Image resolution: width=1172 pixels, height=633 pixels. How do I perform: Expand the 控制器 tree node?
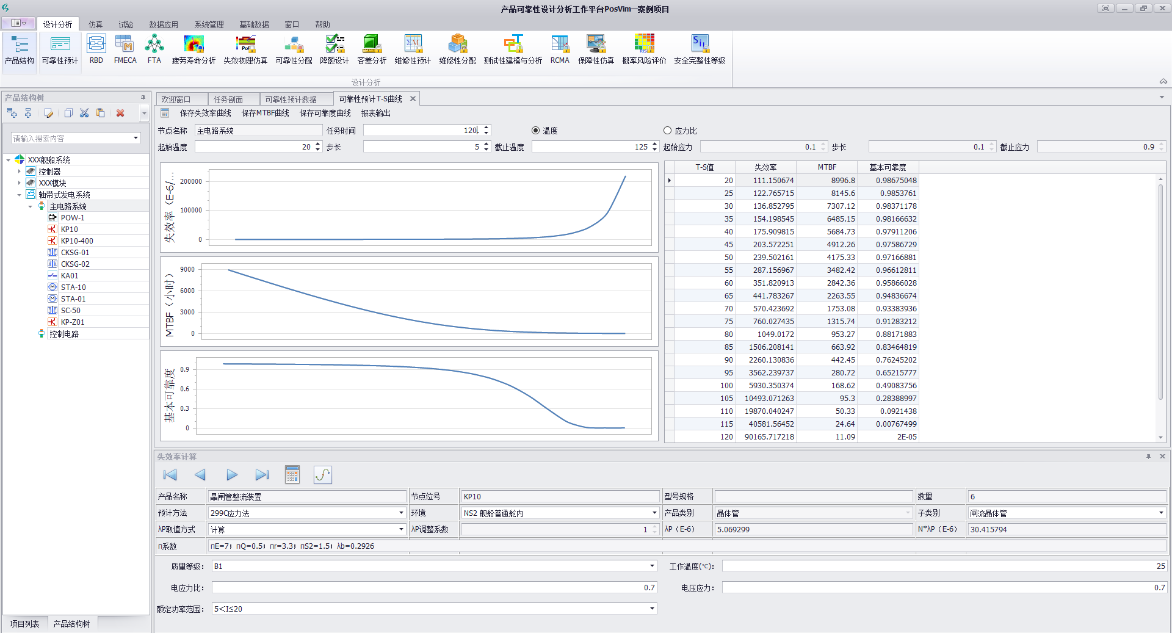tap(20, 172)
